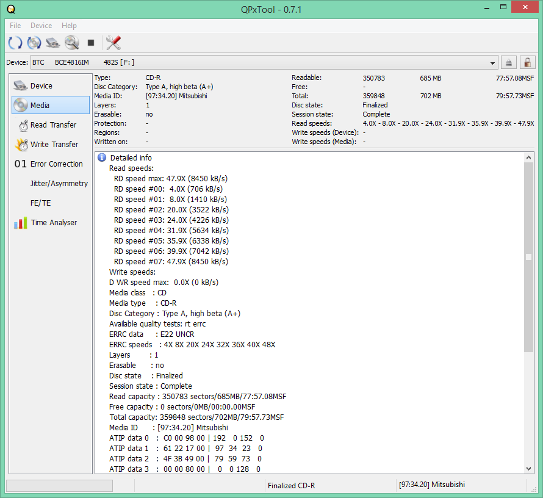Minimize the QPxTool window

(x=487, y=7)
